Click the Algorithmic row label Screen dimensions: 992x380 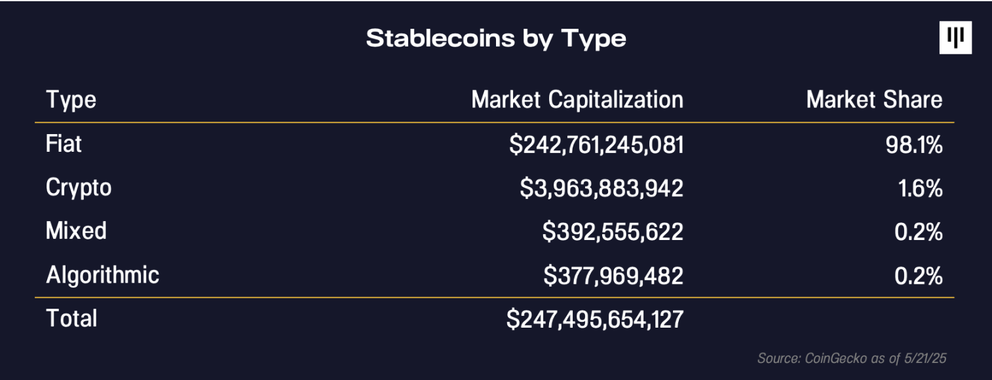[x=102, y=275]
